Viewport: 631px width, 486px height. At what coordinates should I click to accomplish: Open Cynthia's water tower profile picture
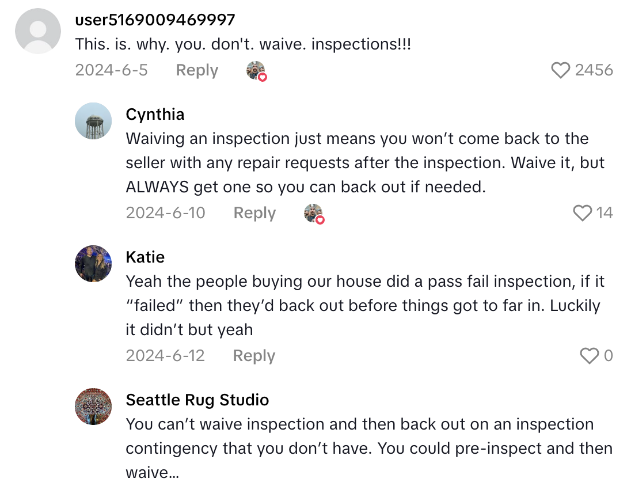(93, 121)
